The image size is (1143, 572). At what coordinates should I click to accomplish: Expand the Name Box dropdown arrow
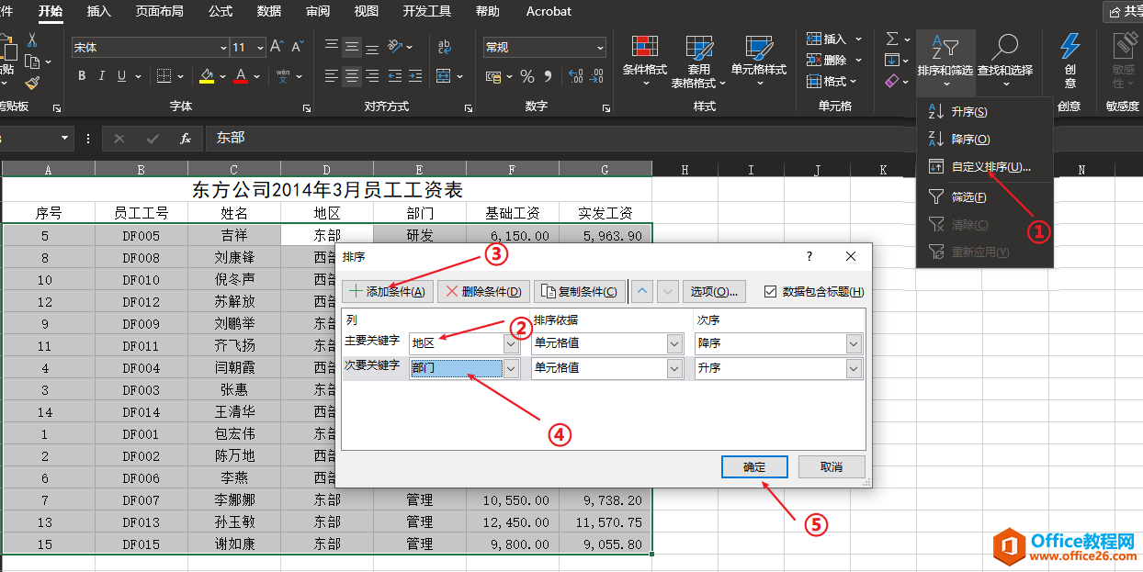click(65, 139)
